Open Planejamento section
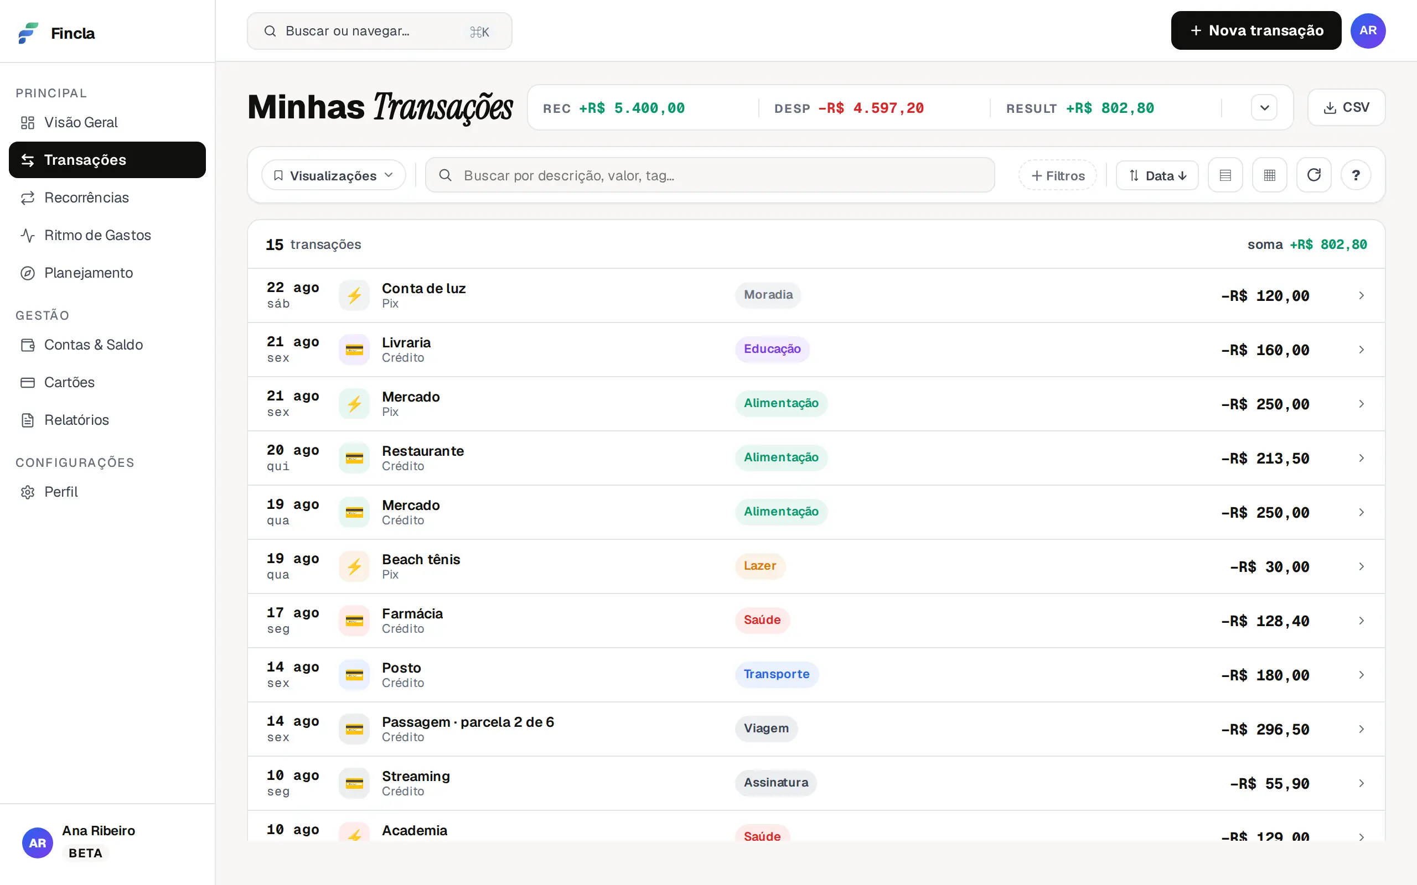Viewport: 1417px width, 885px height. click(x=107, y=273)
